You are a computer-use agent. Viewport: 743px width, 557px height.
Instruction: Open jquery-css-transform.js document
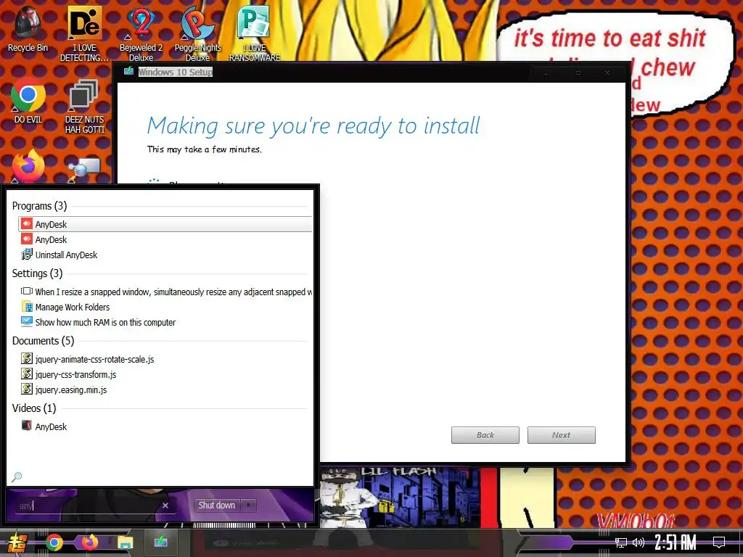point(165,374)
